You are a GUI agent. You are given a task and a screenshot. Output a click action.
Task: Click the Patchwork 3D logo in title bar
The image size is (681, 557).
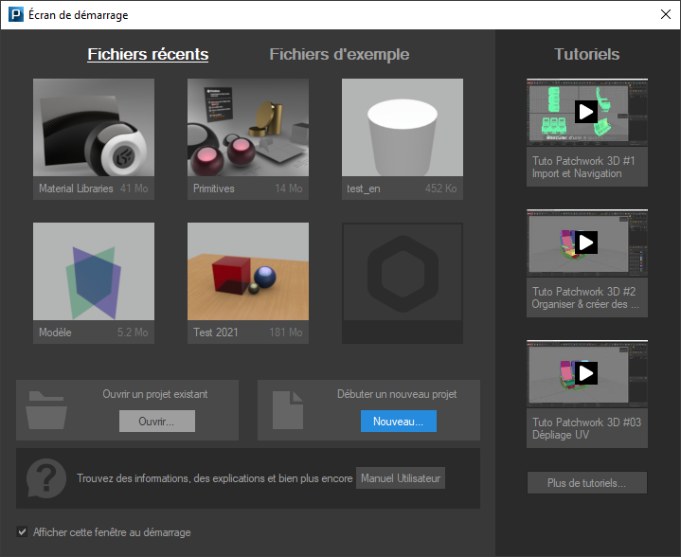coord(15,15)
